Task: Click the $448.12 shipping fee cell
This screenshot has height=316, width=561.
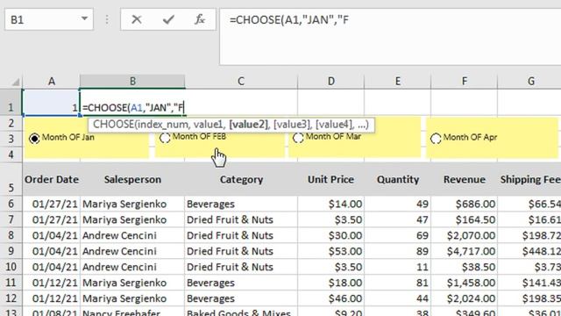Action: (529, 251)
